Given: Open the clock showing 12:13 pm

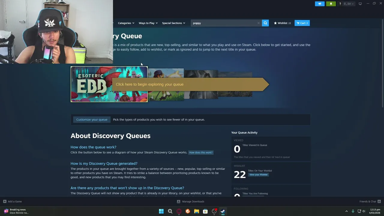Looking at the screenshot, I should point(375,211).
